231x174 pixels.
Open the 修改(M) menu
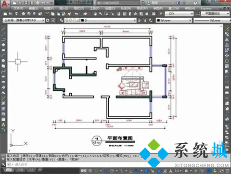tap(142, 8)
